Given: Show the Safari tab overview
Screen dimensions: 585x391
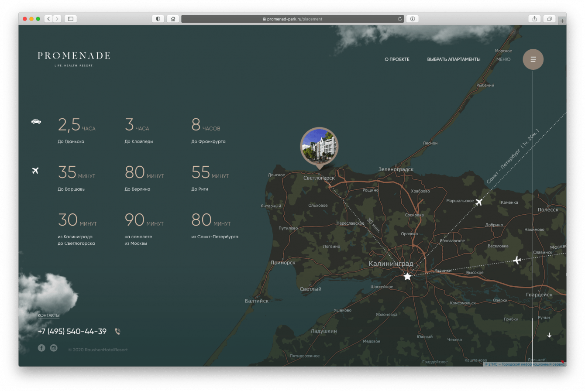Looking at the screenshot, I should click(x=549, y=19).
